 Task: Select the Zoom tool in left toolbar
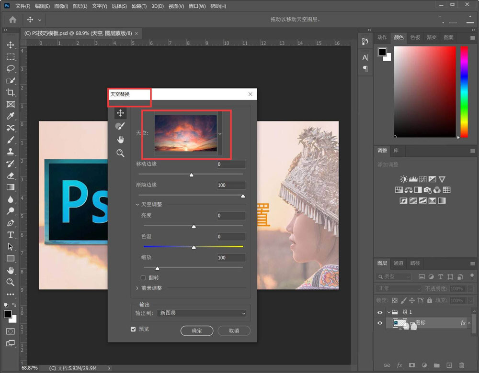[x=11, y=282]
